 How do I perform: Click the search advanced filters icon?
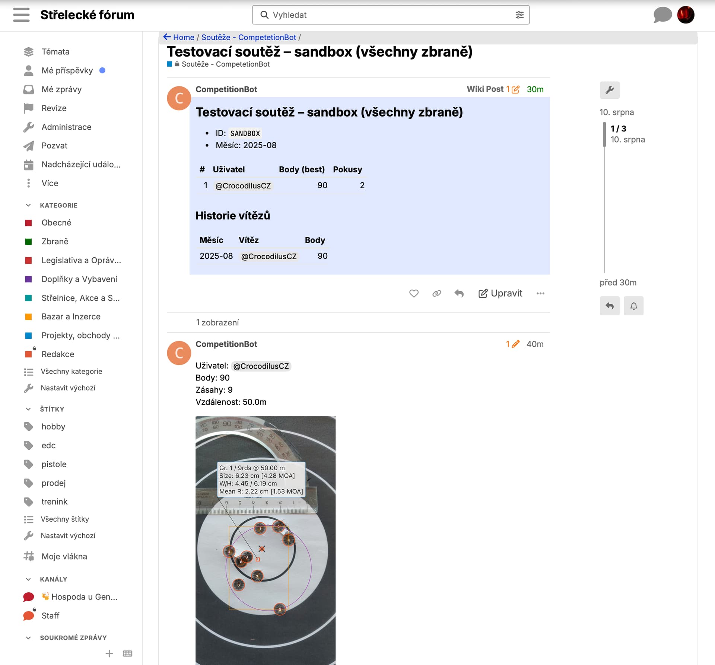[x=519, y=15]
